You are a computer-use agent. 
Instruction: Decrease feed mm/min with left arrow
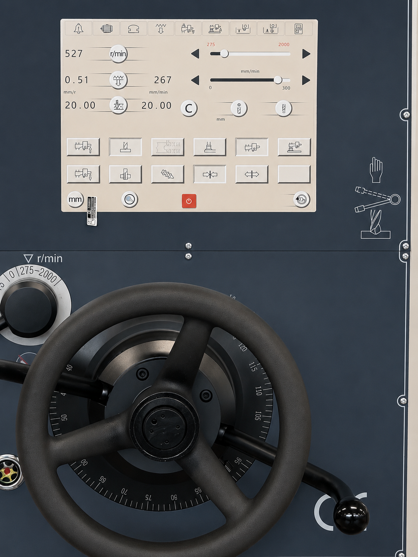[x=195, y=80]
